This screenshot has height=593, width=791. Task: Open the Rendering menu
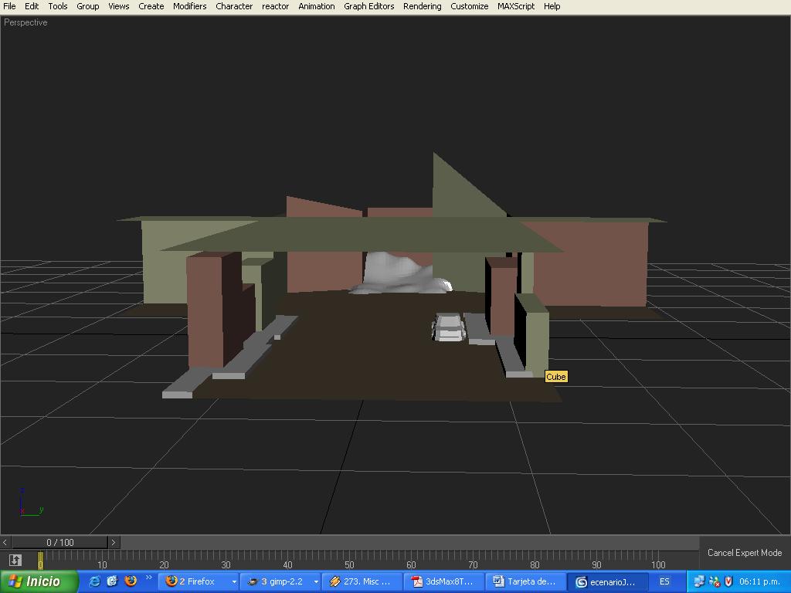(x=422, y=6)
